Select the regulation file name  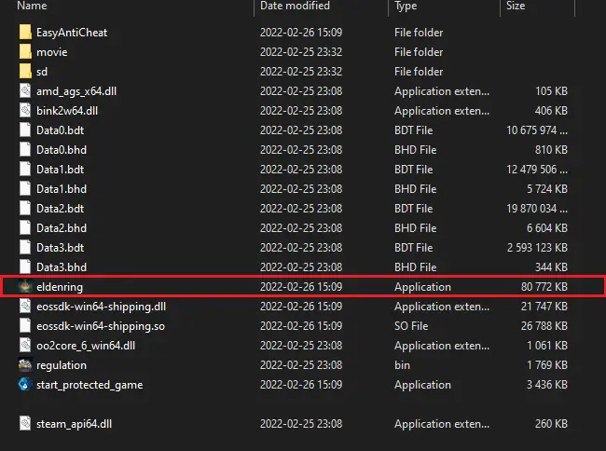tap(62, 365)
